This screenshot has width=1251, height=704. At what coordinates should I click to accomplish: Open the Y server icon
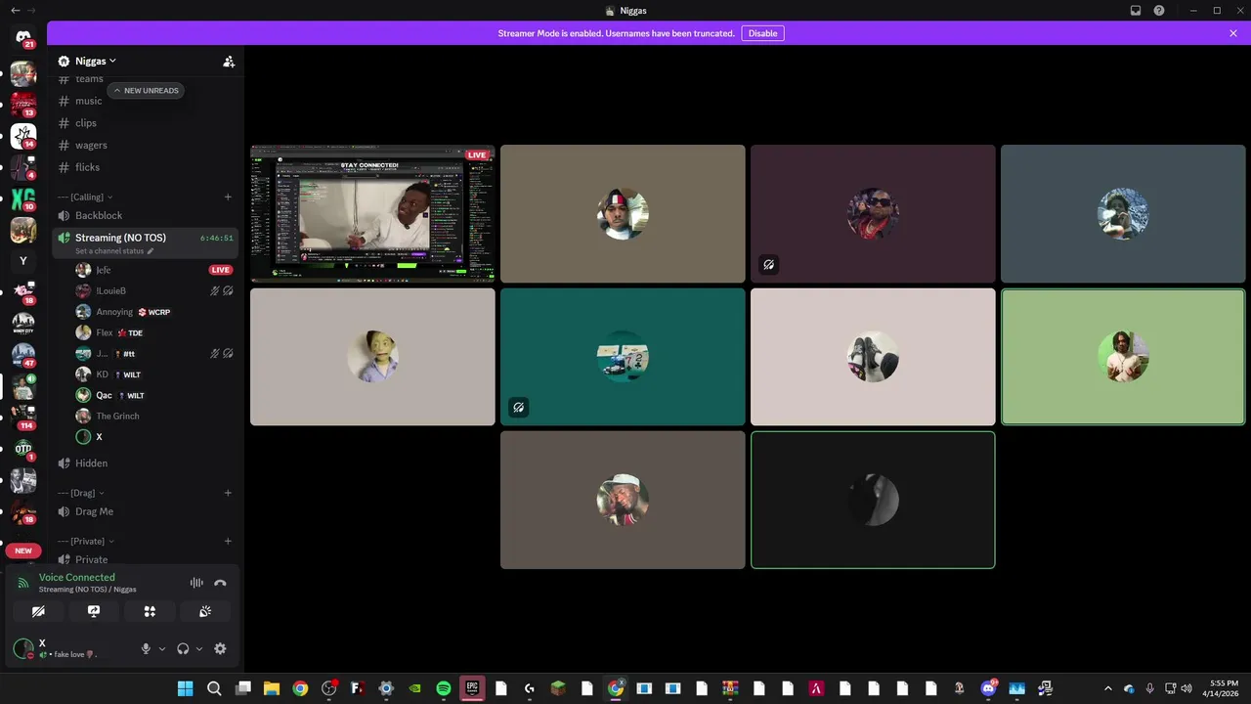tap(23, 261)
